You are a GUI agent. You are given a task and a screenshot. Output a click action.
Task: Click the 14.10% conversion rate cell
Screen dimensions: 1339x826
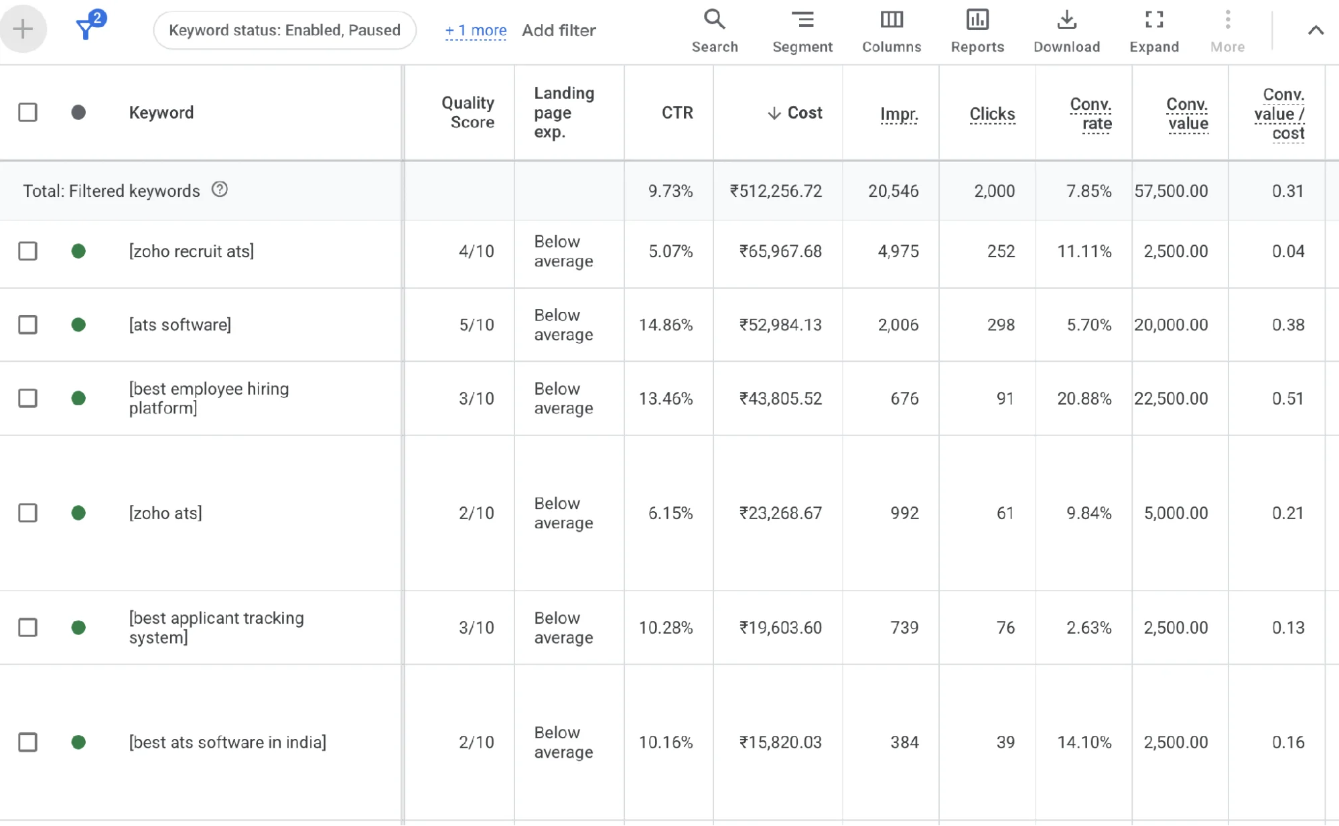click(1084, 742)
